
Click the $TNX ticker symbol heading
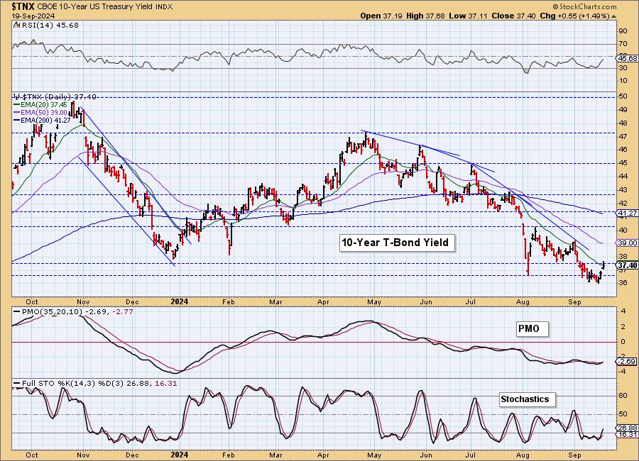point(23,6)
